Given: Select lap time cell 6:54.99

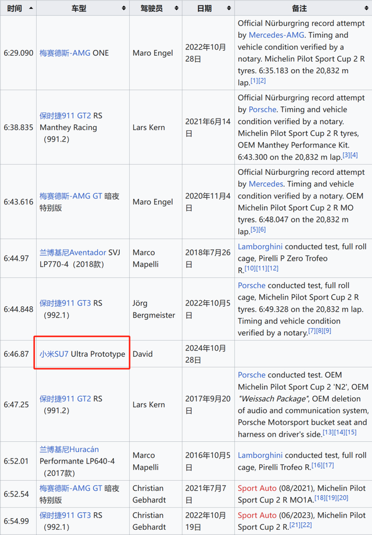Looking at the screenshot, I should [19, 521].
